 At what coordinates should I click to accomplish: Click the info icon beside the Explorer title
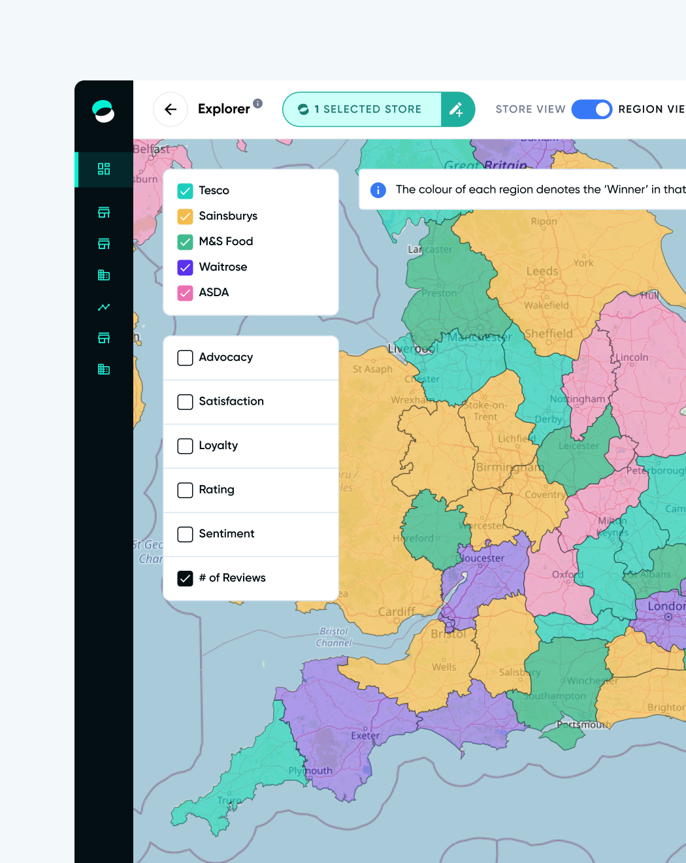258,103
